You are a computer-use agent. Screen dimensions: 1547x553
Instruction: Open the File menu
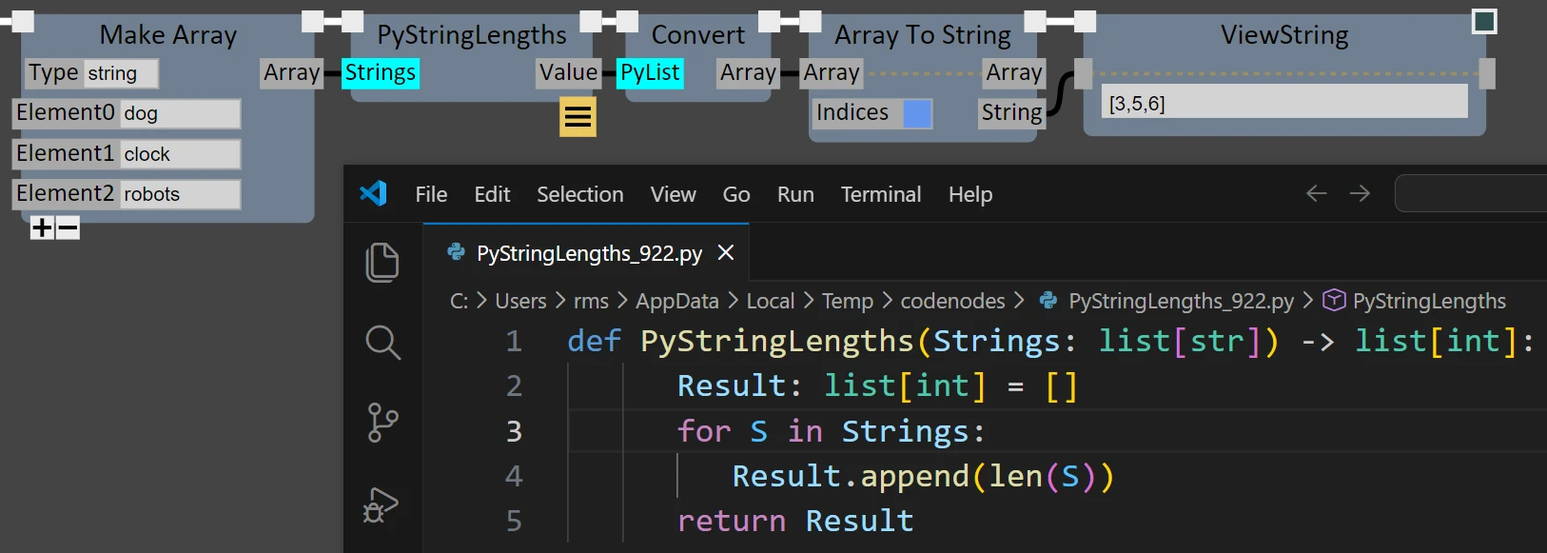tap(431, 194)
